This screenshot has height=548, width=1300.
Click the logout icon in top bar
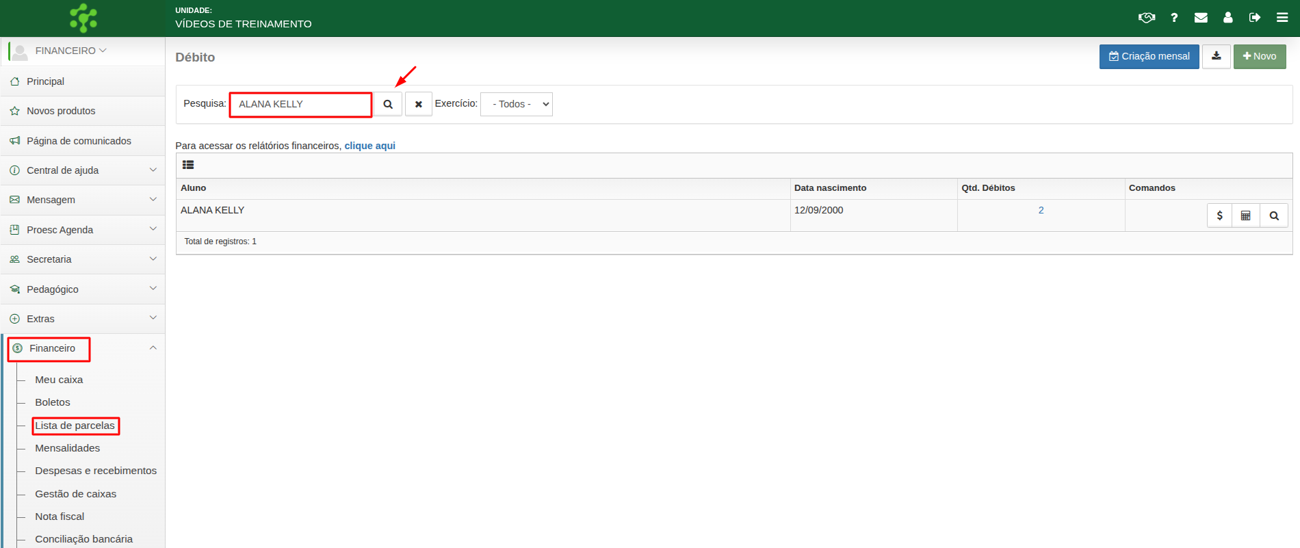point(1255,18)
